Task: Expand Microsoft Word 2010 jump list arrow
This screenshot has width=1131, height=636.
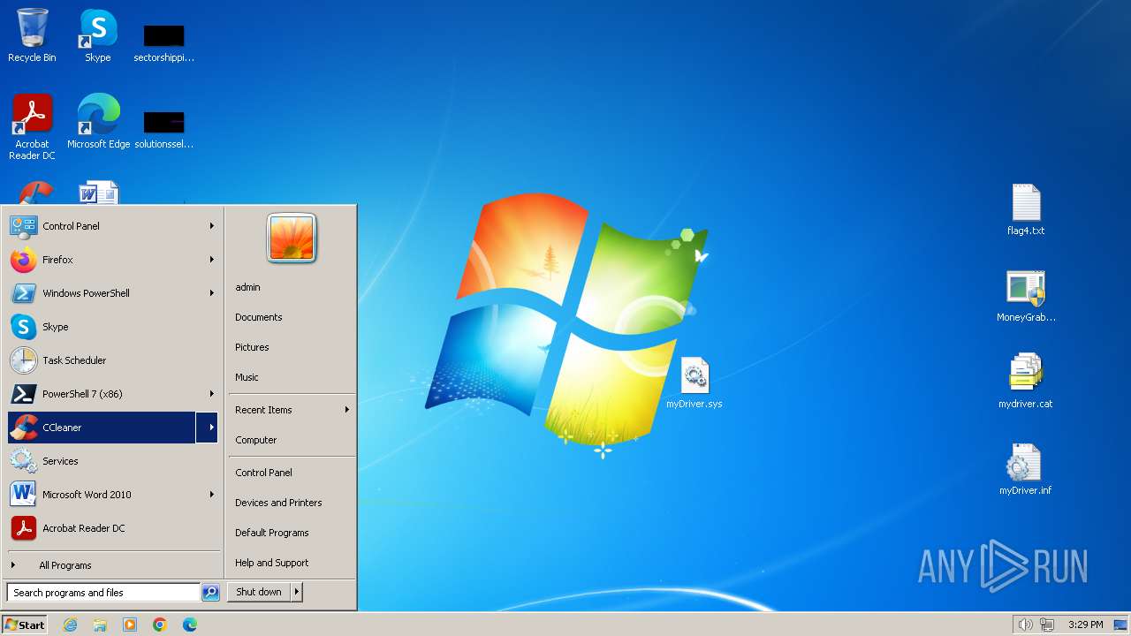Action: click(x=211, y=495)
